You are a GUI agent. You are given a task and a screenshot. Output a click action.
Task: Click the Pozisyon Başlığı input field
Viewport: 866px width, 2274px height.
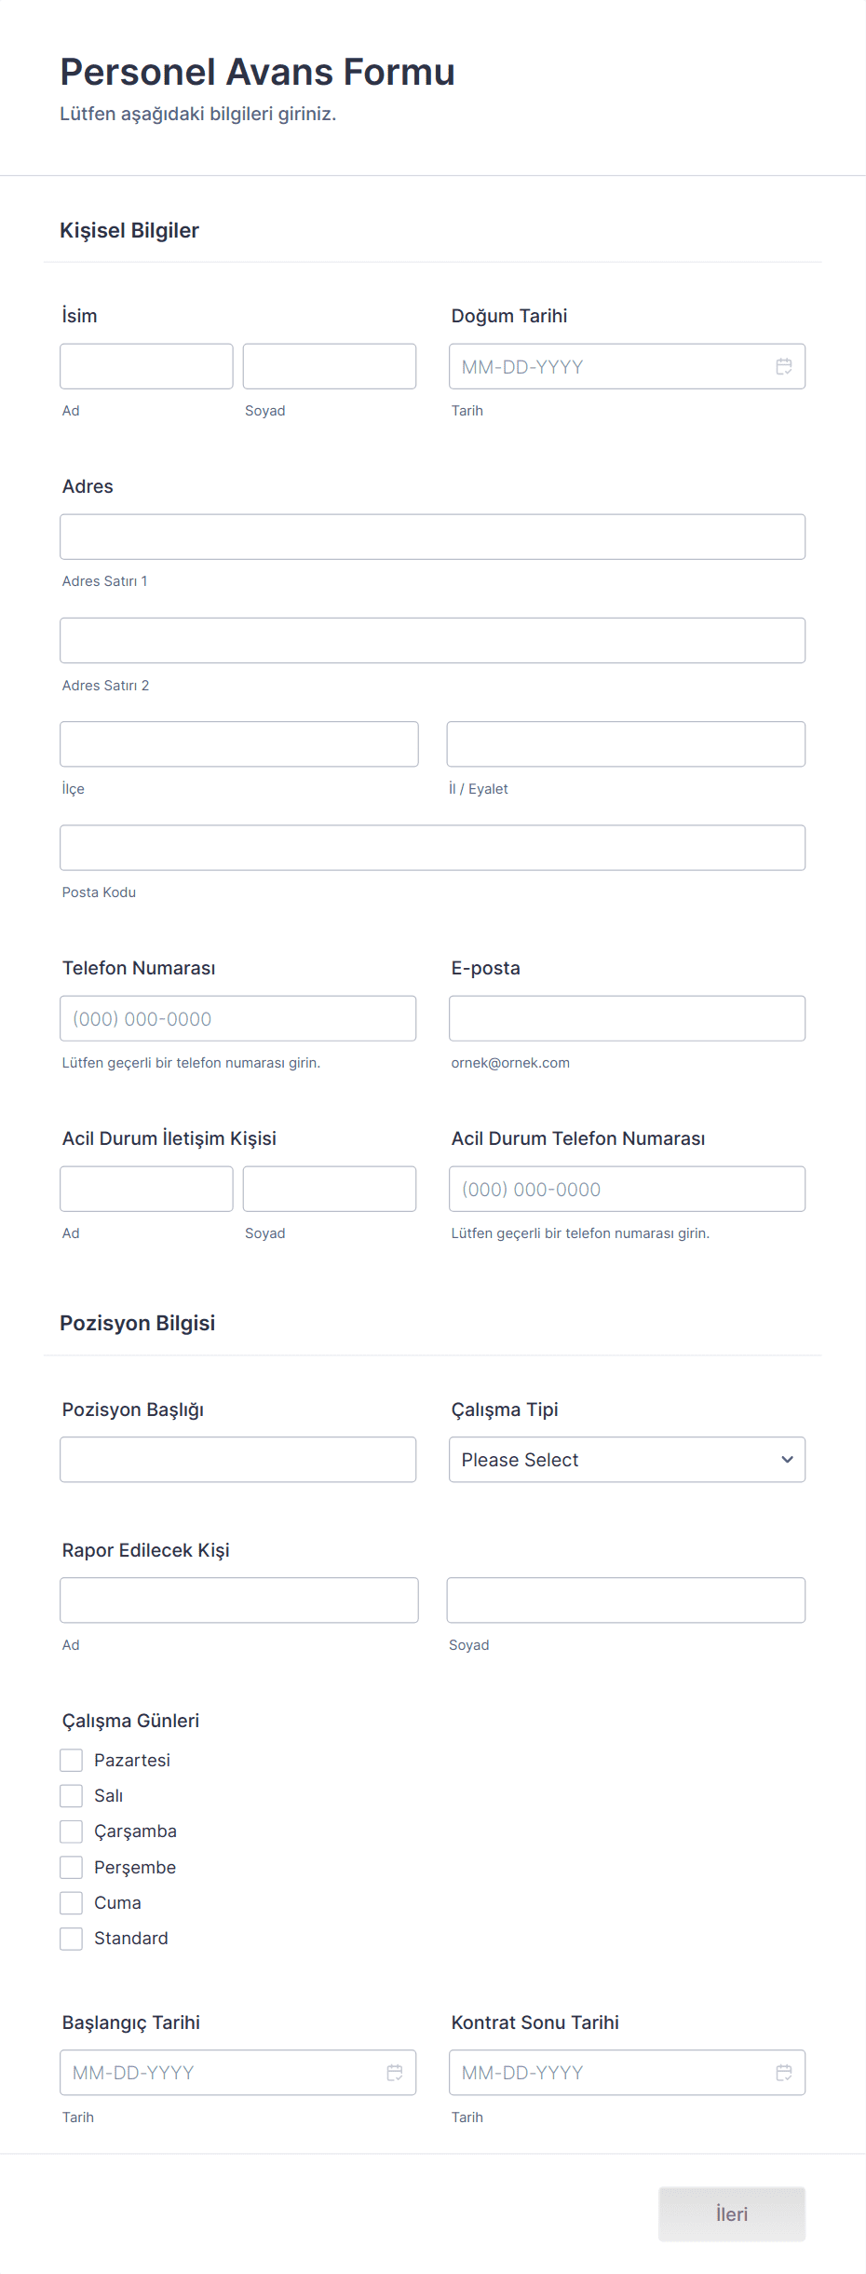[x=237, y=1459]
